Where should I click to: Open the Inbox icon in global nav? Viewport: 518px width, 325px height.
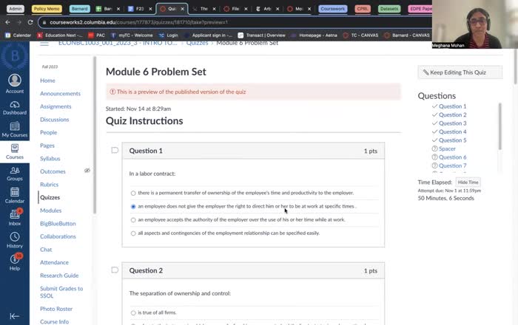pos(14,216)
